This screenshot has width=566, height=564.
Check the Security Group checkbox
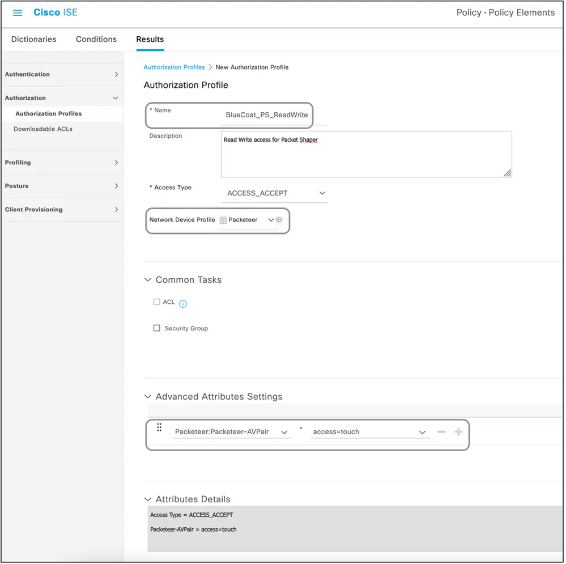click(x=156, y=328)
